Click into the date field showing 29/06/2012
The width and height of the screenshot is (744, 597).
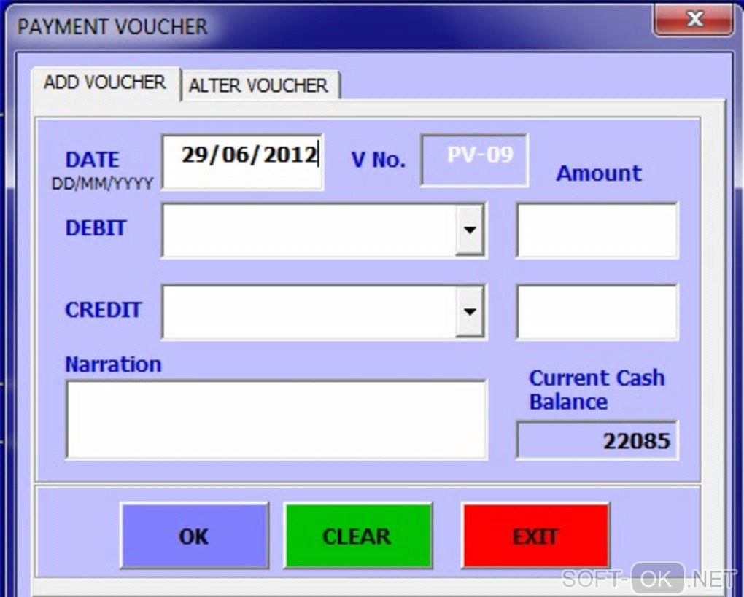tap(242, 162)
